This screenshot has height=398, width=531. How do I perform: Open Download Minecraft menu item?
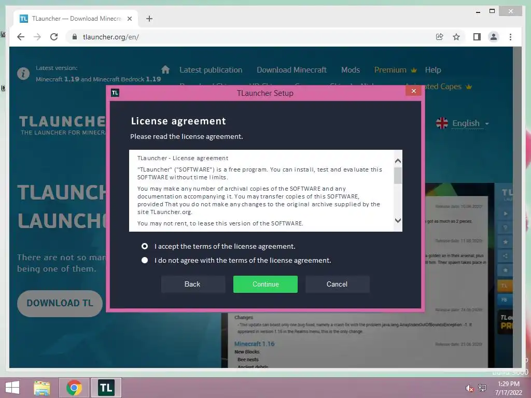291,70
